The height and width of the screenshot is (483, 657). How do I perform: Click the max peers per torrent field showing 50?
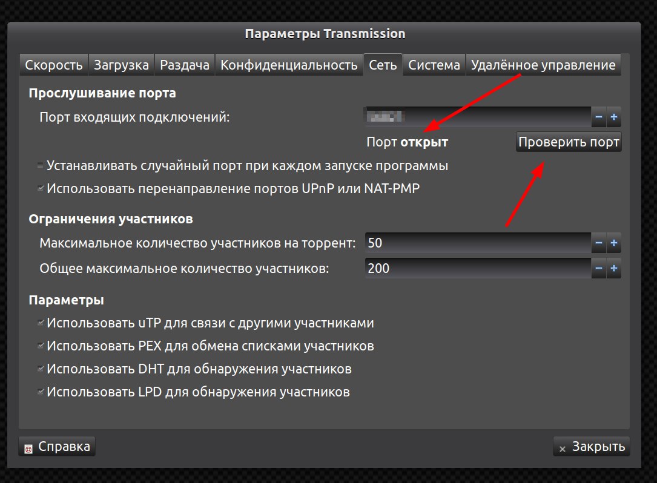[478, 243]
